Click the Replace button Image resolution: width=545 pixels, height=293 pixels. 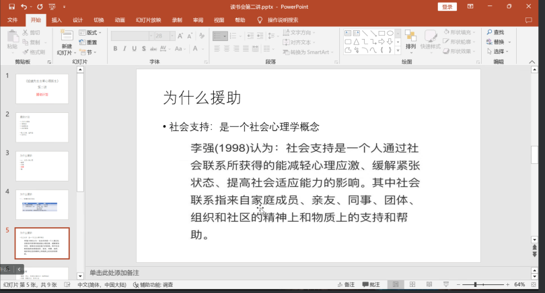coord(499,42)
